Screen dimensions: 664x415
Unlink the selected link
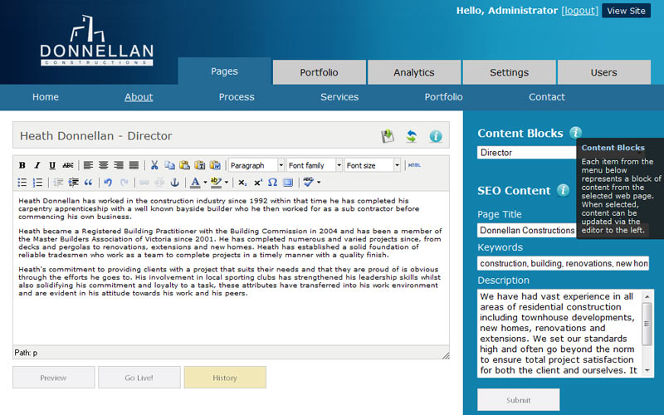point(159,183)
